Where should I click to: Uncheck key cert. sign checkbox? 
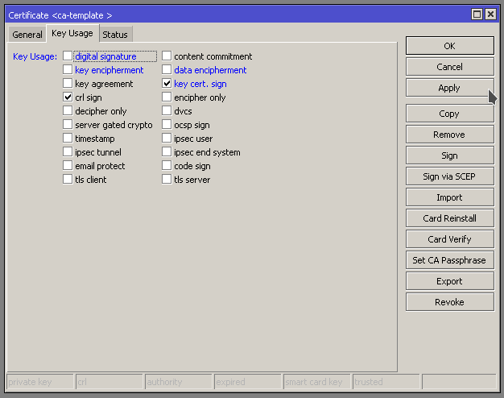[x=167, y=84]
